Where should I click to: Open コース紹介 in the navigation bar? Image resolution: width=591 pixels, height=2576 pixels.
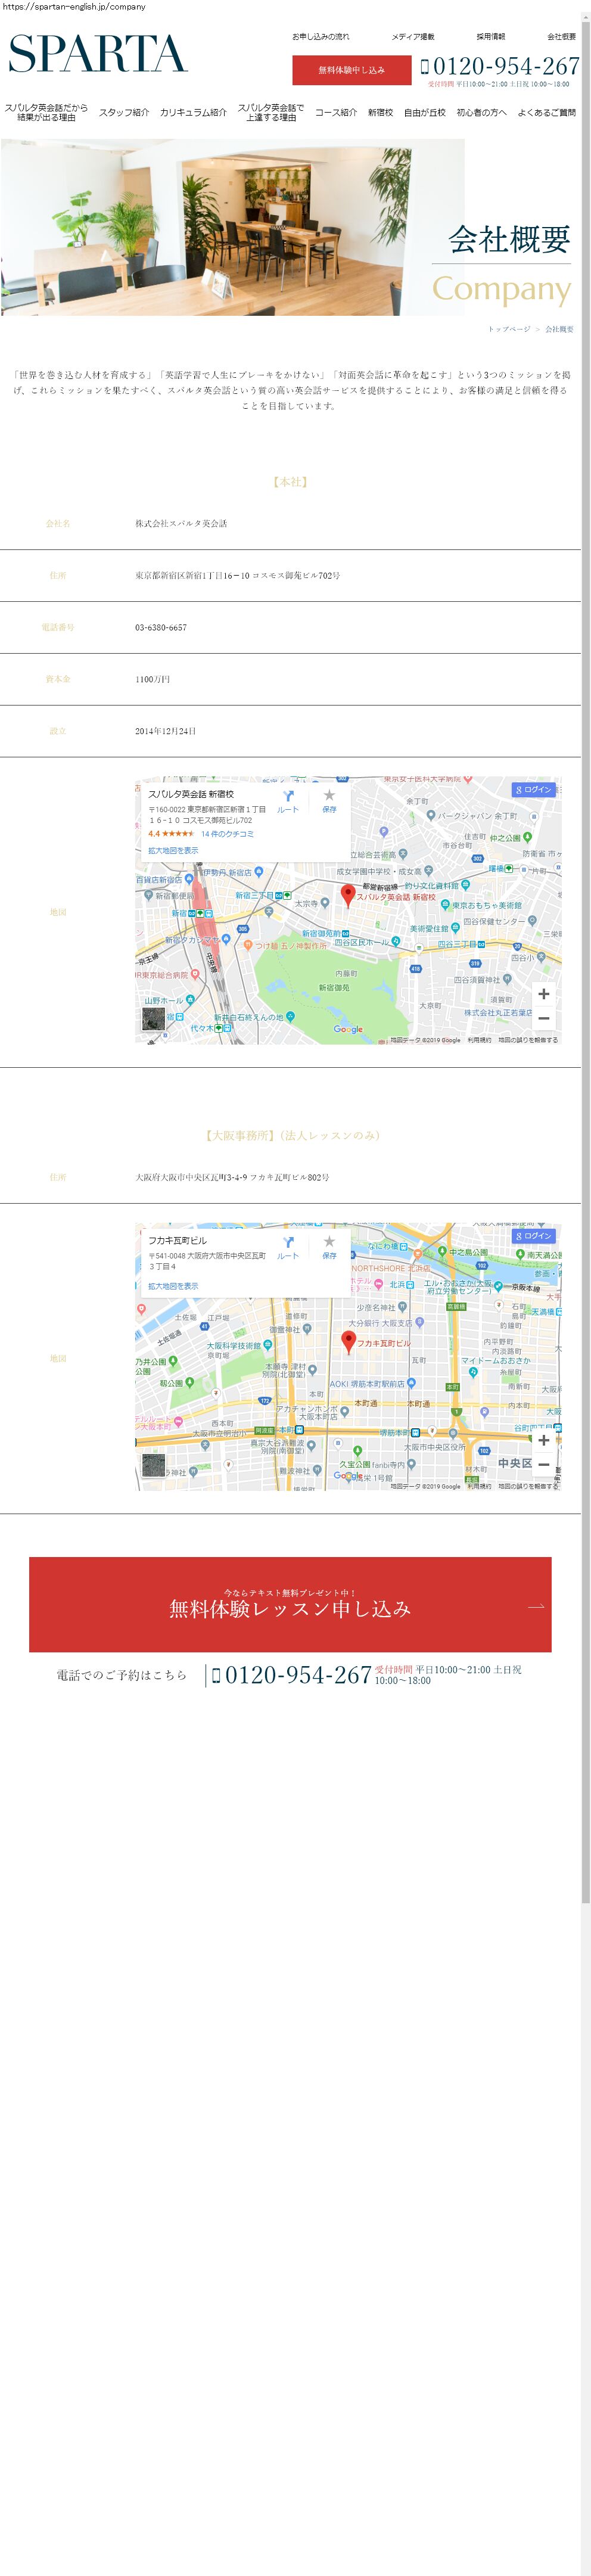336,113
